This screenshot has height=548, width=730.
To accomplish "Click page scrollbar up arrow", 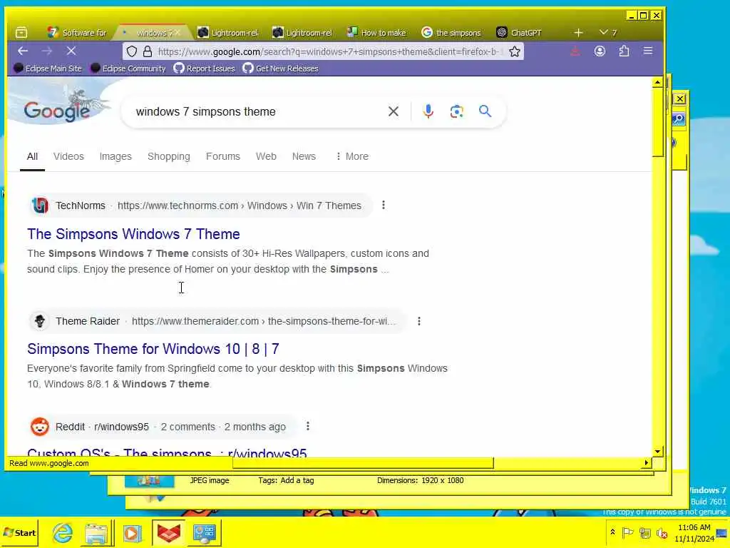I will (657, 83).
